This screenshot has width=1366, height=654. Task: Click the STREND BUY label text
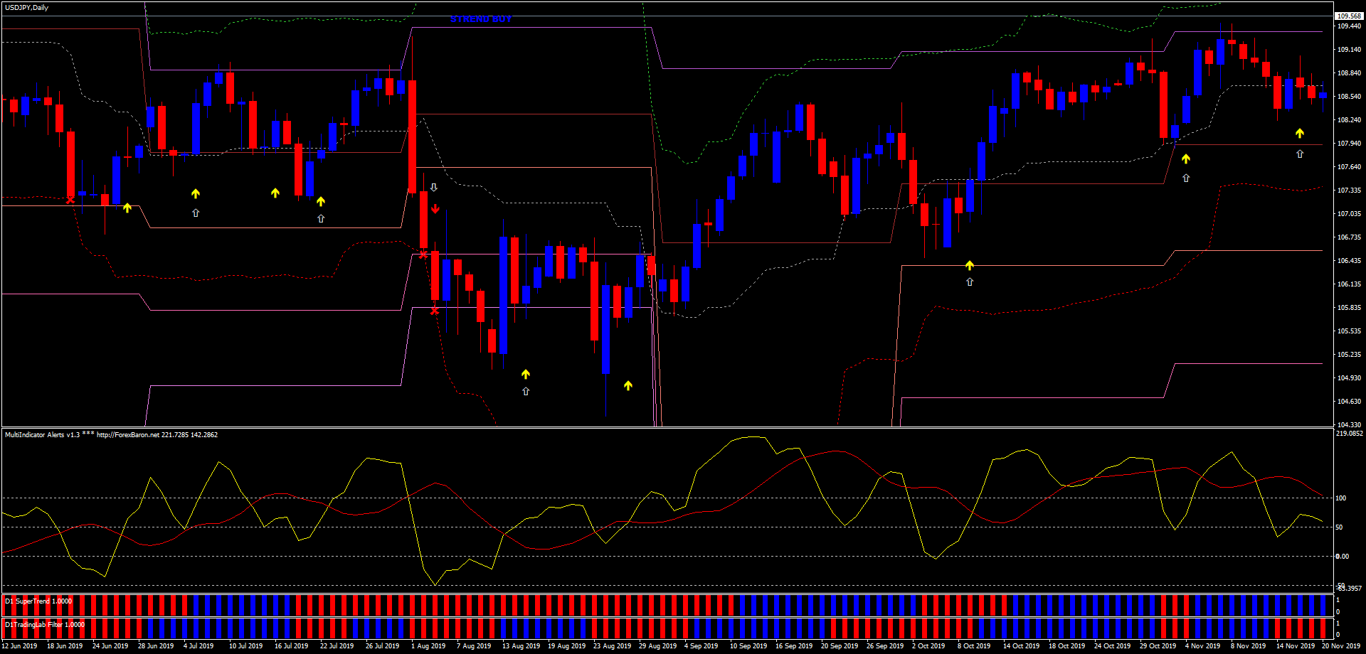[x=480, y=19]
